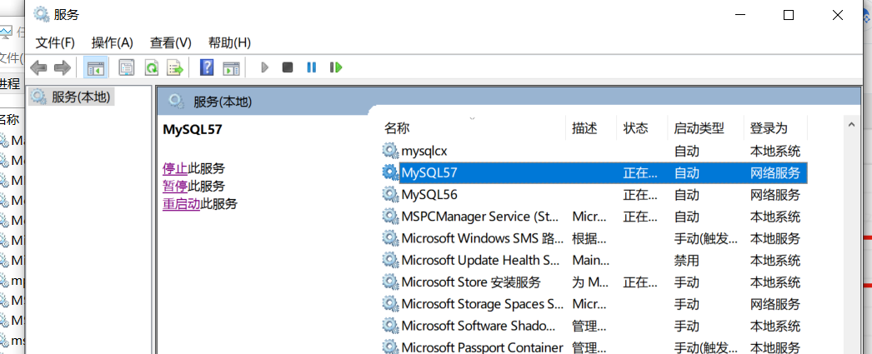
Task: Click the Refresh toolbar icon
Action: tap(151, 67)
